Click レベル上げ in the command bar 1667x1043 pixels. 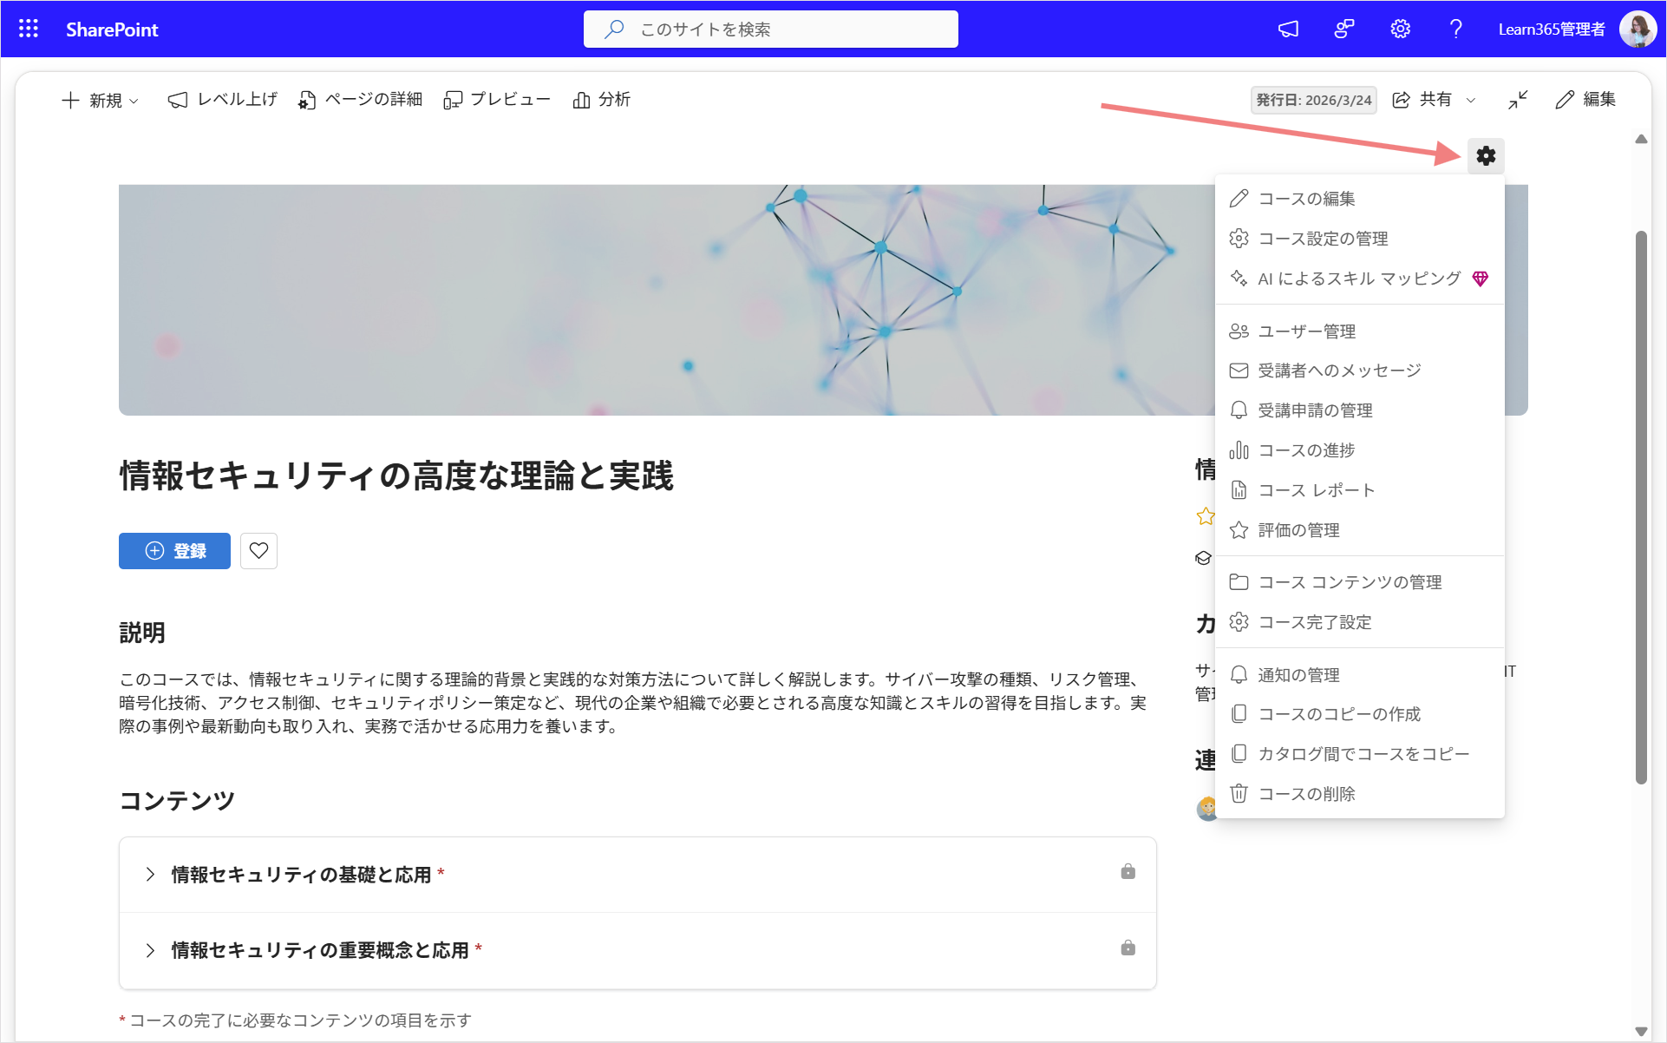223,100
